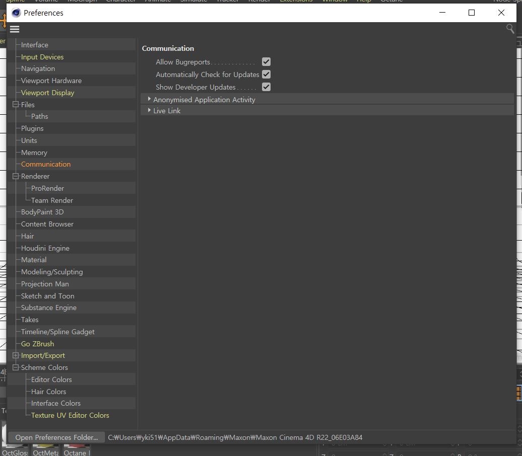The image size is (522, 456).
Task: Go to Texture UV Editor Colors
Action: [70, 415]
